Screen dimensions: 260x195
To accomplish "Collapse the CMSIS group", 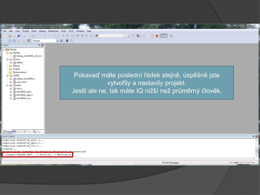I will point(7,76).
